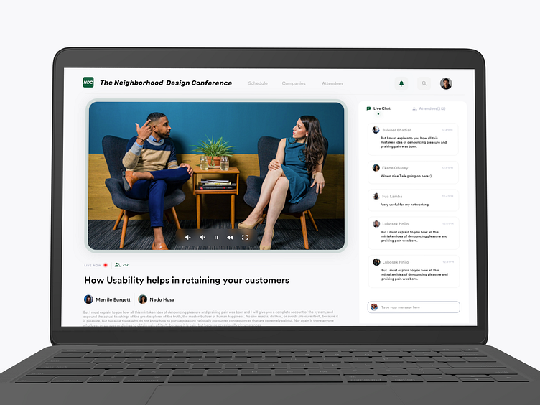
Task: Select the Very useful for my networking message
Action: pos(405,205)
